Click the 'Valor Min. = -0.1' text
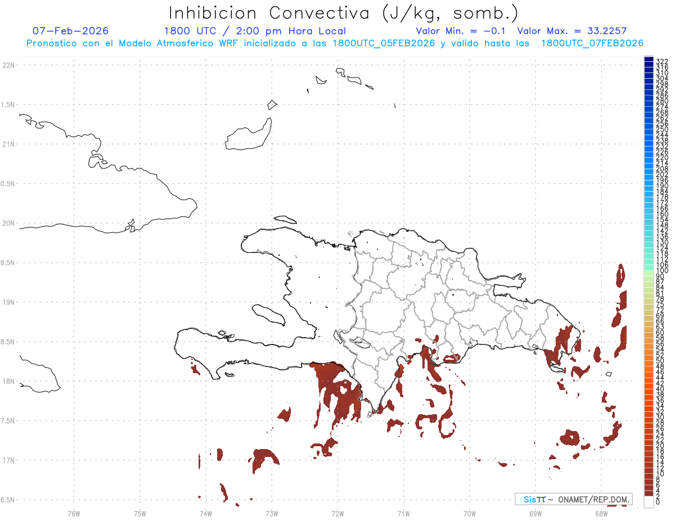The image size is (675, 521). coord(461,31)
